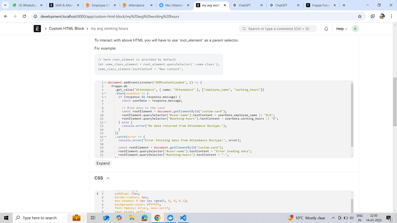The width and height of the screenshot is (397, 223).
Task: Open Docker Desktop from the taskbar
Action: [170, 218]
